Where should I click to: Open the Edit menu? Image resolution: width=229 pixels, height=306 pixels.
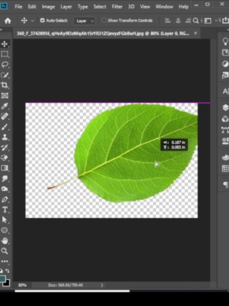tap(32, 7)
